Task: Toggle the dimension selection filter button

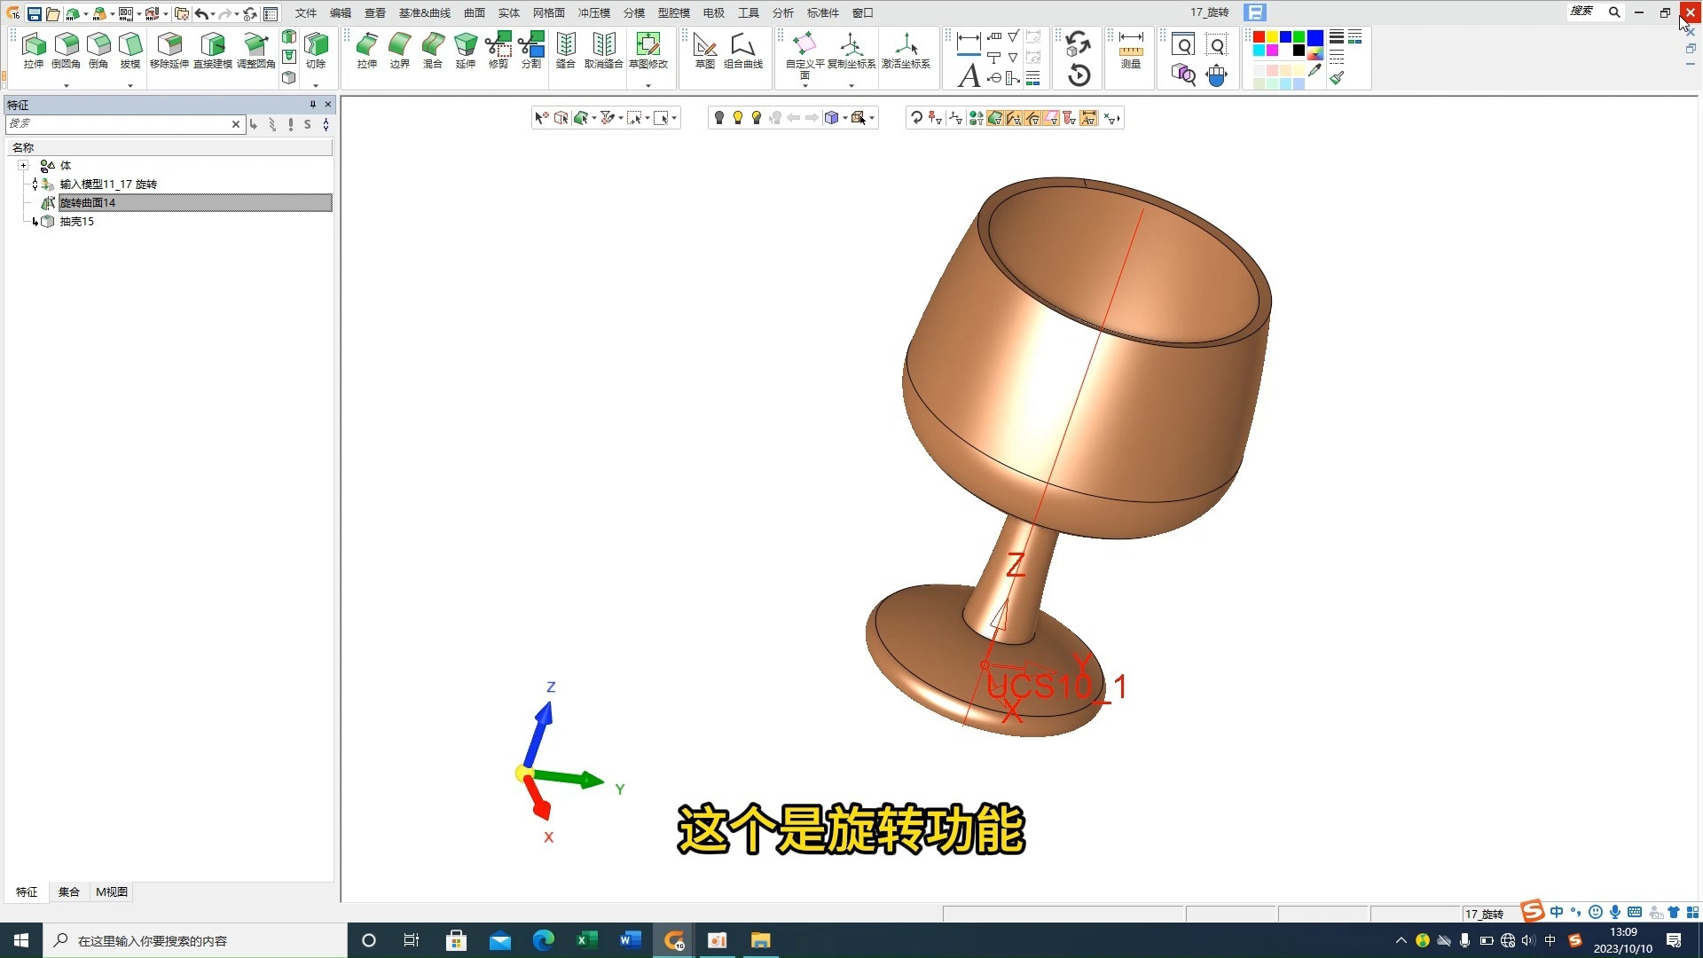Action: click(1088, 118)
